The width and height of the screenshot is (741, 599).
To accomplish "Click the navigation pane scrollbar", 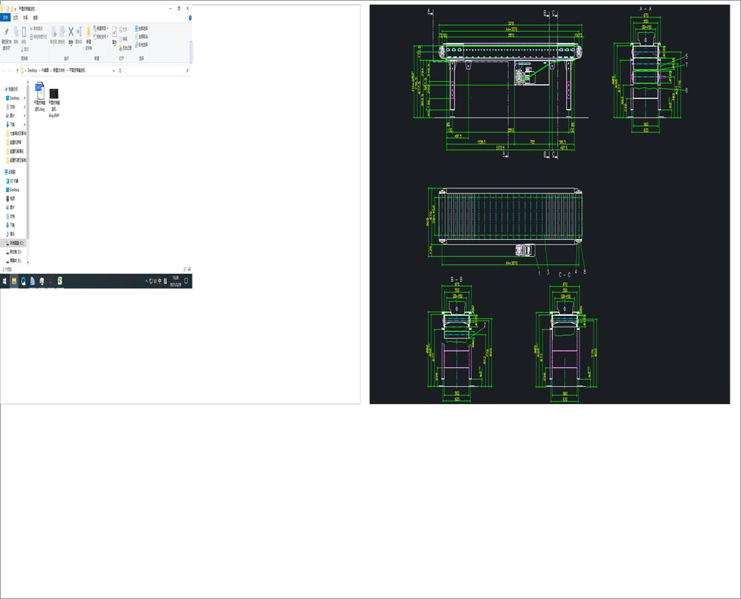I will (x=28, y=161).
